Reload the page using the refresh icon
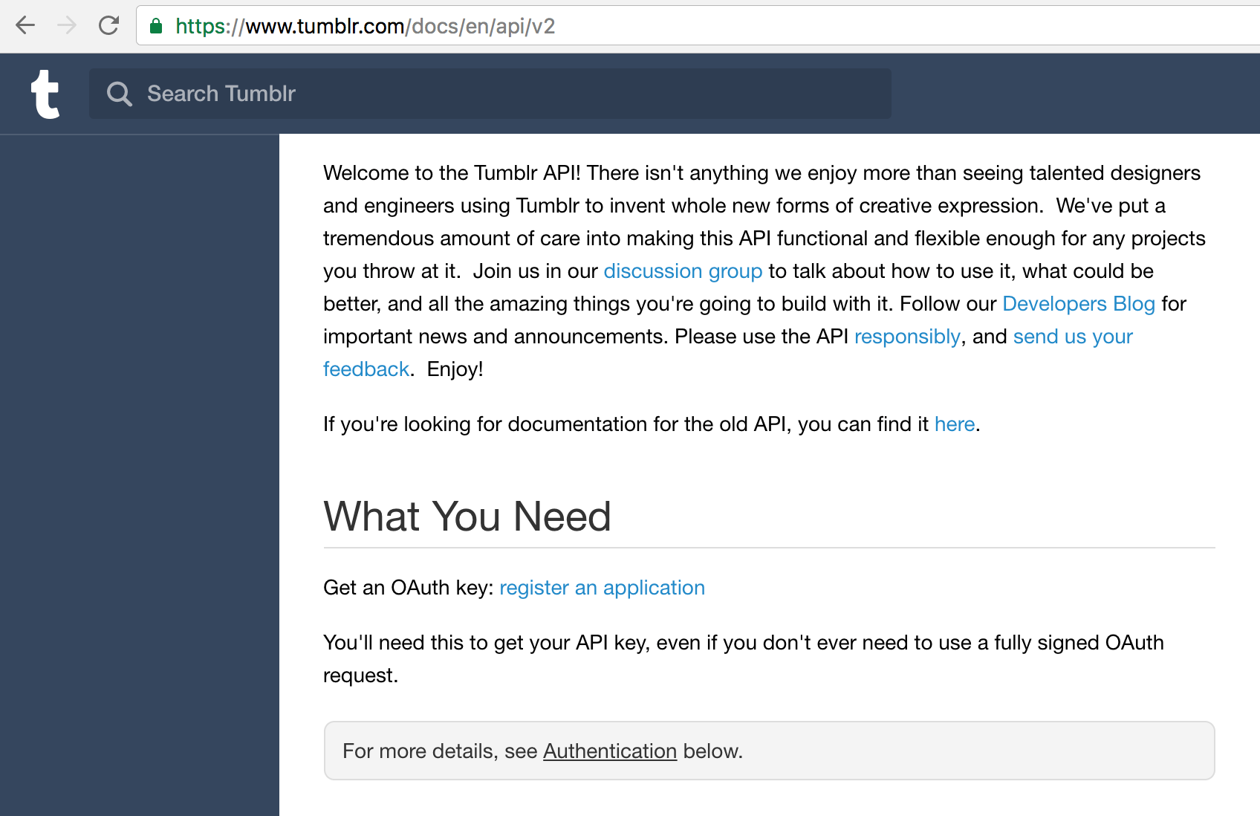Viewport: 1260px width, 816px height. pyautogui.click(x=108, y=25)
